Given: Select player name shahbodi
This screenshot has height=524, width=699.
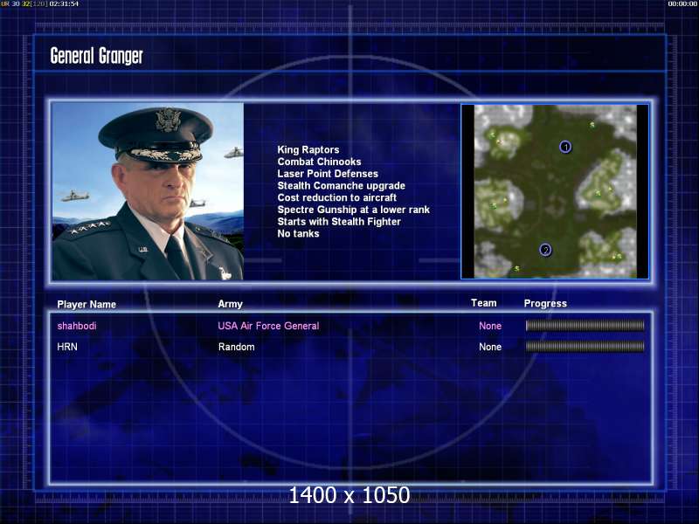Looking at the screenshot, I should tap(77, 326).
